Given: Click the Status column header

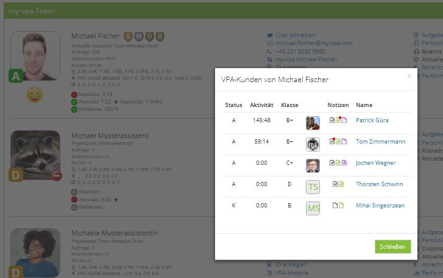Looking at the screenshot, I should (233, 105).
